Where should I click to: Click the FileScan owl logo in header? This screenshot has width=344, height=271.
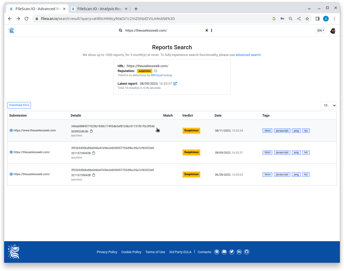(x=11, y=30)
